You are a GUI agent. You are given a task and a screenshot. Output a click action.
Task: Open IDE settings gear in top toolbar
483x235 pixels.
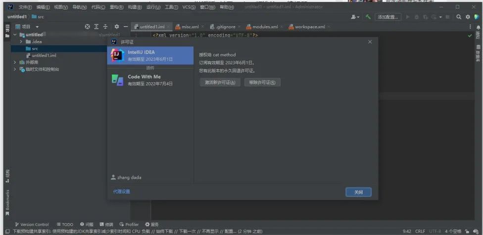click(x=468, y=17)
